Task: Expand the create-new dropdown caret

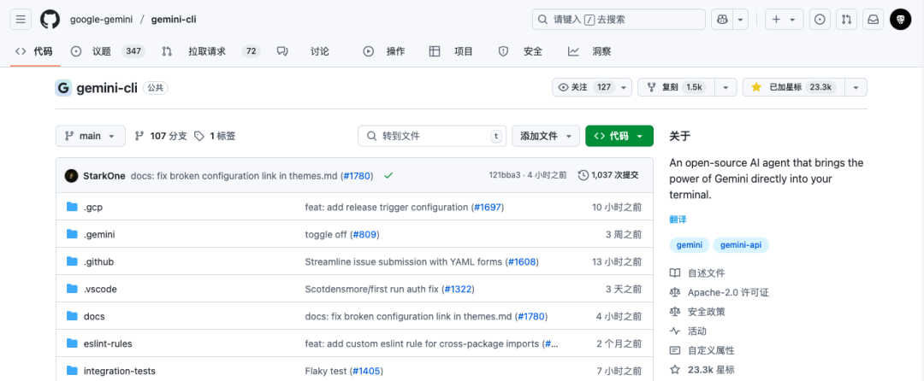Action: tap(792, 20)
